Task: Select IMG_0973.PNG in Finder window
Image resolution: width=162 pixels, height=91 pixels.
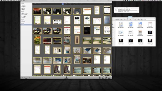Action: [x=140, y=25]
